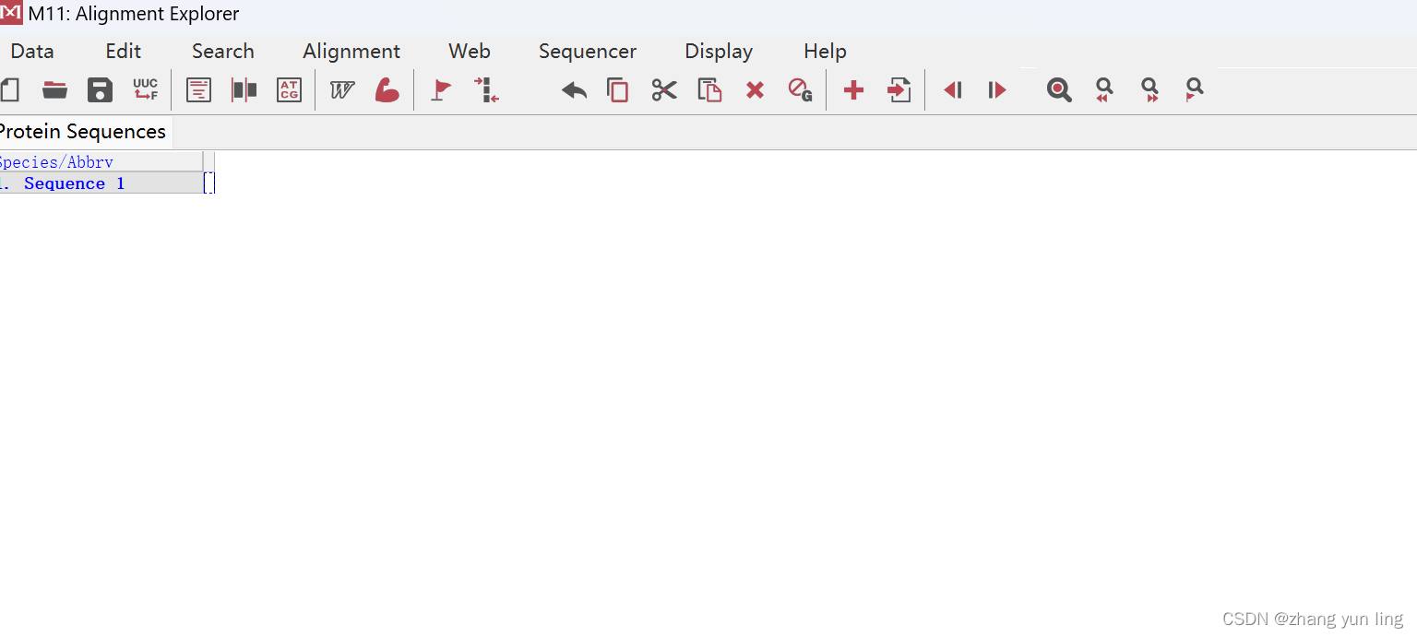The height and width of the screenshot is (637, 1417).
Task: Click the M11 Alignment Explorer app icon
Action: coord(11,13)
